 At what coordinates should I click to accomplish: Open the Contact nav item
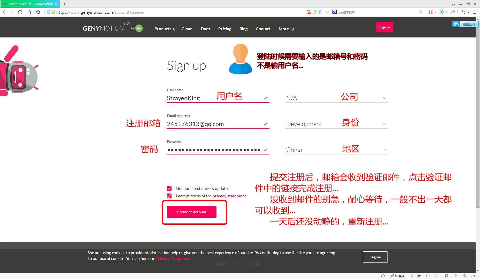coord(263,29)
